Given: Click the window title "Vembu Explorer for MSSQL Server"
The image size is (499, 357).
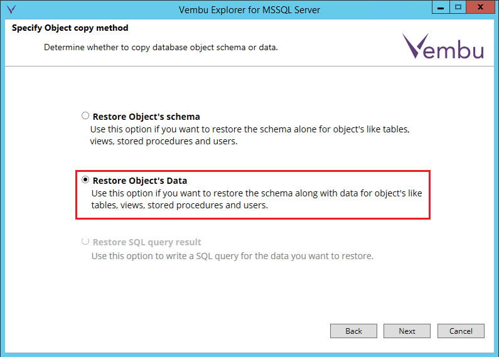Looking at the screenshot, I should pos(249,10).
